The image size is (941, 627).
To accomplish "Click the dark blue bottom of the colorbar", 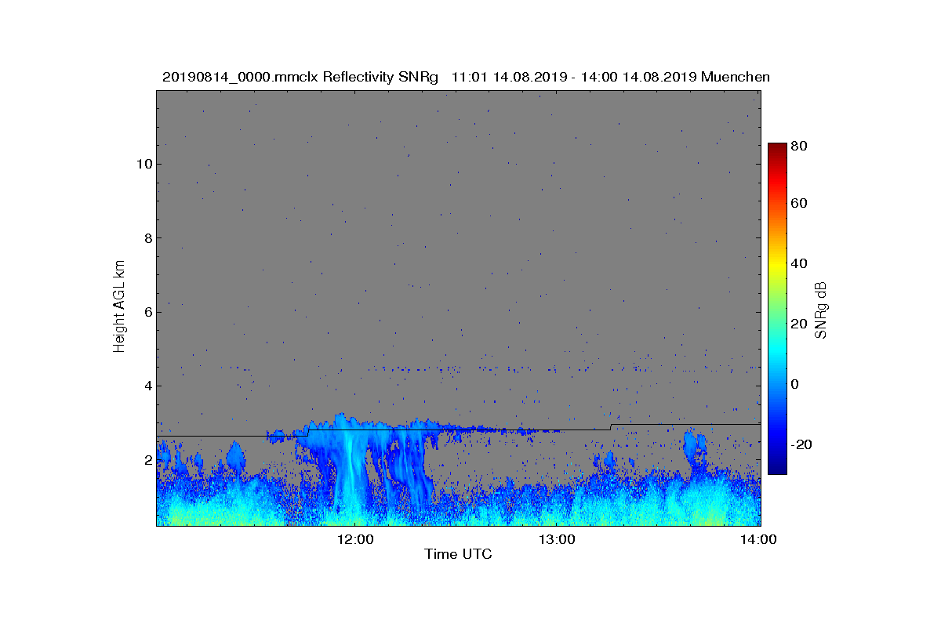I will (776, 469).
